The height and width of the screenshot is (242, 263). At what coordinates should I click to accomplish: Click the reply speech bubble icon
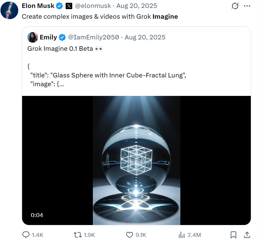[x=26, y=235]
